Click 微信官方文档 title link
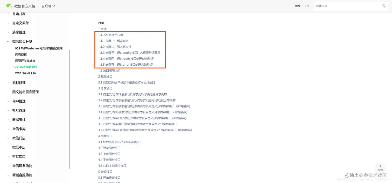392x183 pixels. (25, 6)
